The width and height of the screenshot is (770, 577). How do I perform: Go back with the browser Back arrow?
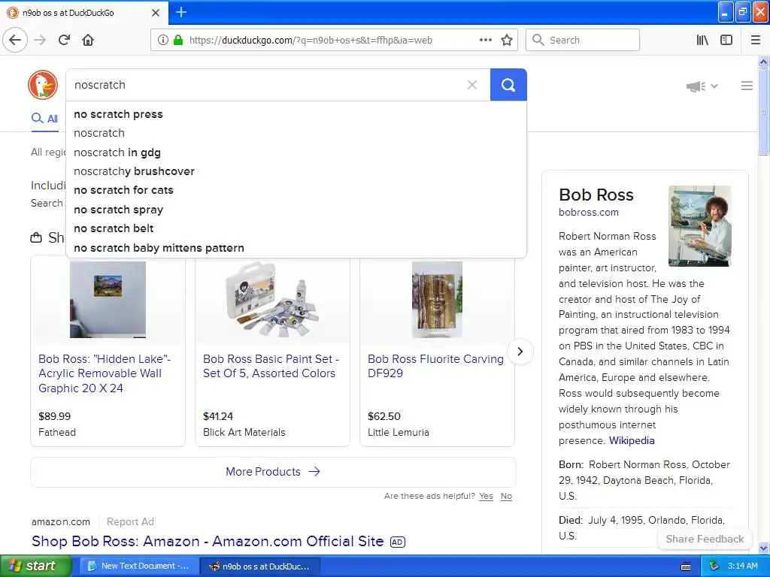(15, 40)
